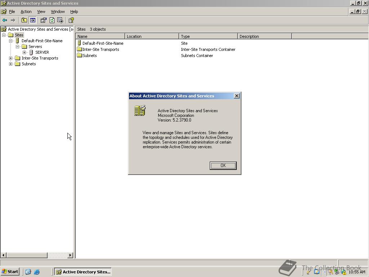The width and height of the screenshot is (369, 277).
Task: Click the Forward arrow toolbar icon
Action: click(x=13, y=20)
